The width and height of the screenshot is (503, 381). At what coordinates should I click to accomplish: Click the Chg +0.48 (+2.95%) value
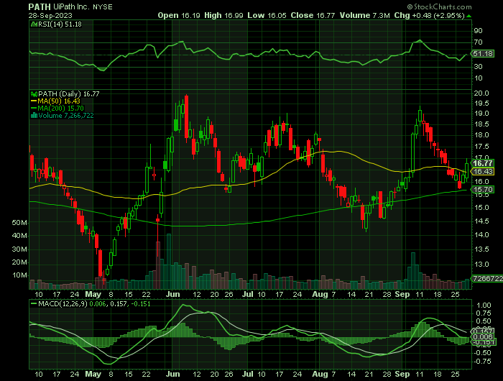pos(430,15)
